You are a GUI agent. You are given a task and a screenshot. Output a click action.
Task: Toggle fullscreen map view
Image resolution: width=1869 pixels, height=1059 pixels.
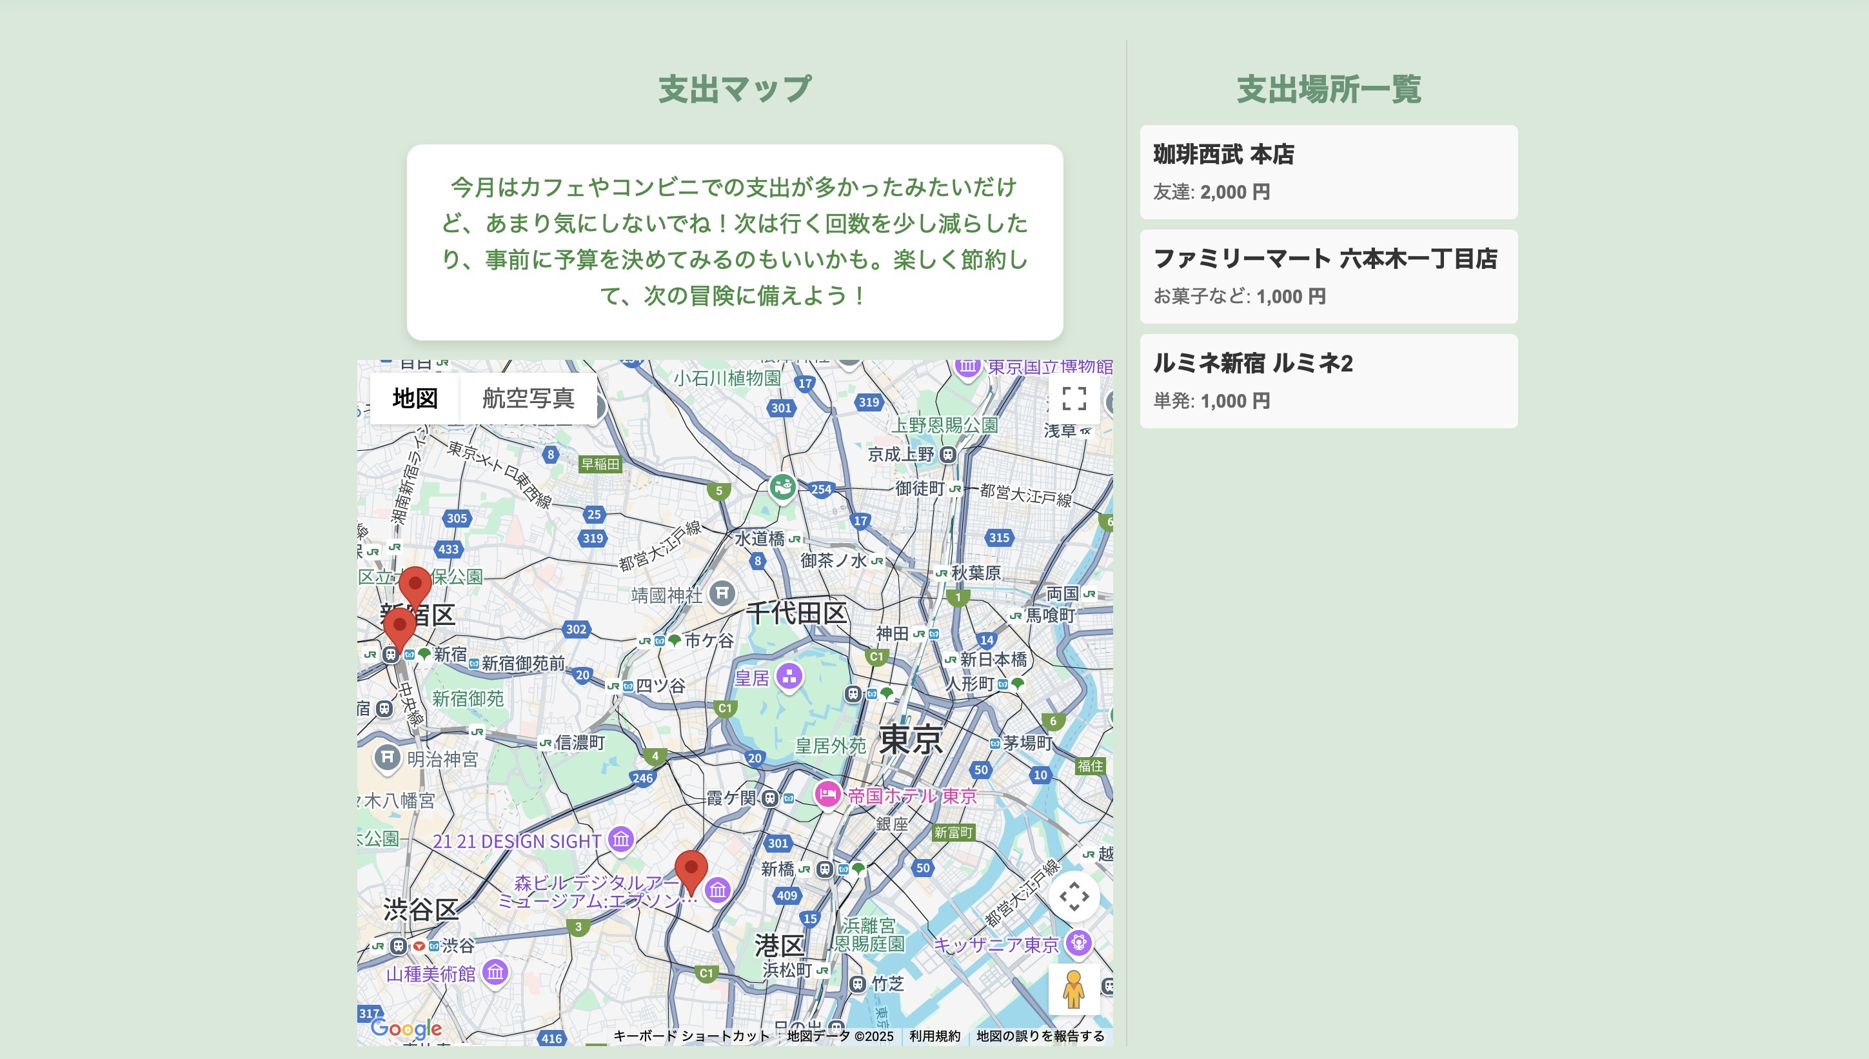[x=1074, y=399]
